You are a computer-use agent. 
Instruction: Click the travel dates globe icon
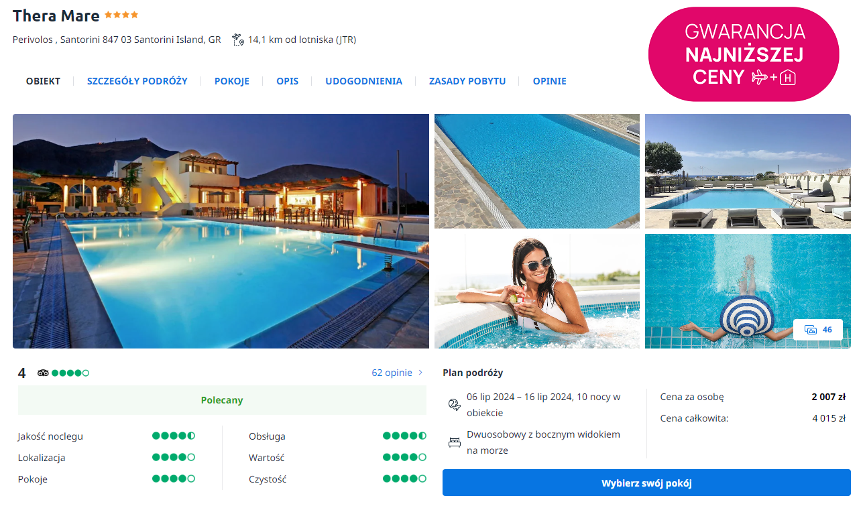(454, 404)
